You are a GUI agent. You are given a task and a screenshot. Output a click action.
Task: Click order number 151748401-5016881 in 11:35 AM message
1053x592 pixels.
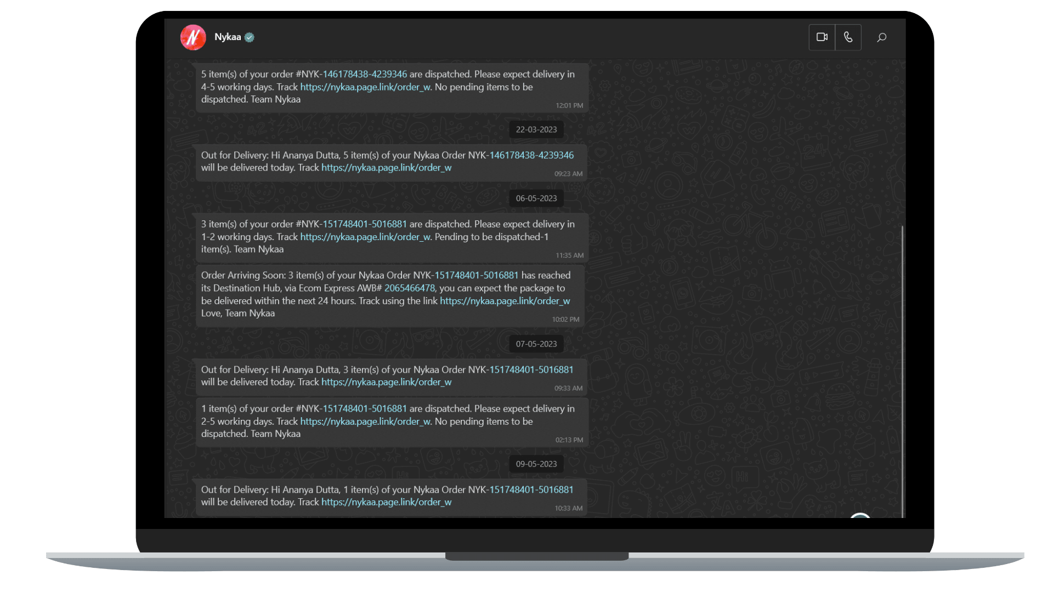(x=365, y=224)
